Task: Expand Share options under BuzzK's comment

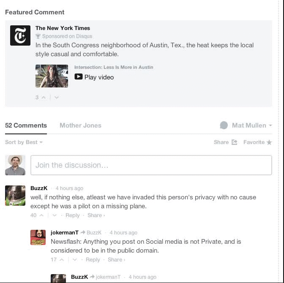Action: point(96,215)
